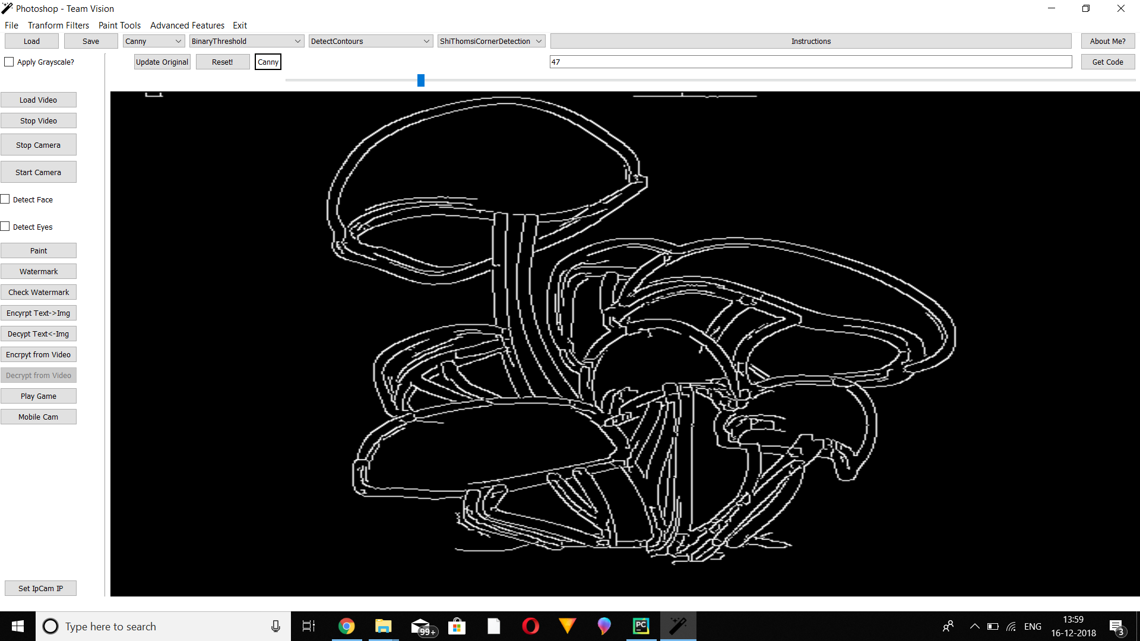The image size is (1140, 641).
Task: Open the Advanced Features menu
Action: pyautogui.click(x=187, y=25)
